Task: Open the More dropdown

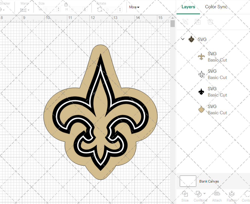Action: pyautogui.click(x=134, y=7)
